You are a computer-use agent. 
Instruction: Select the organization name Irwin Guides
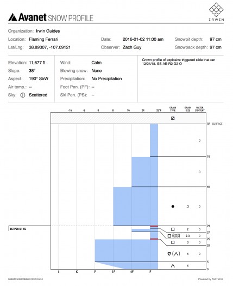pyautogui.click(x=48, y=31)
